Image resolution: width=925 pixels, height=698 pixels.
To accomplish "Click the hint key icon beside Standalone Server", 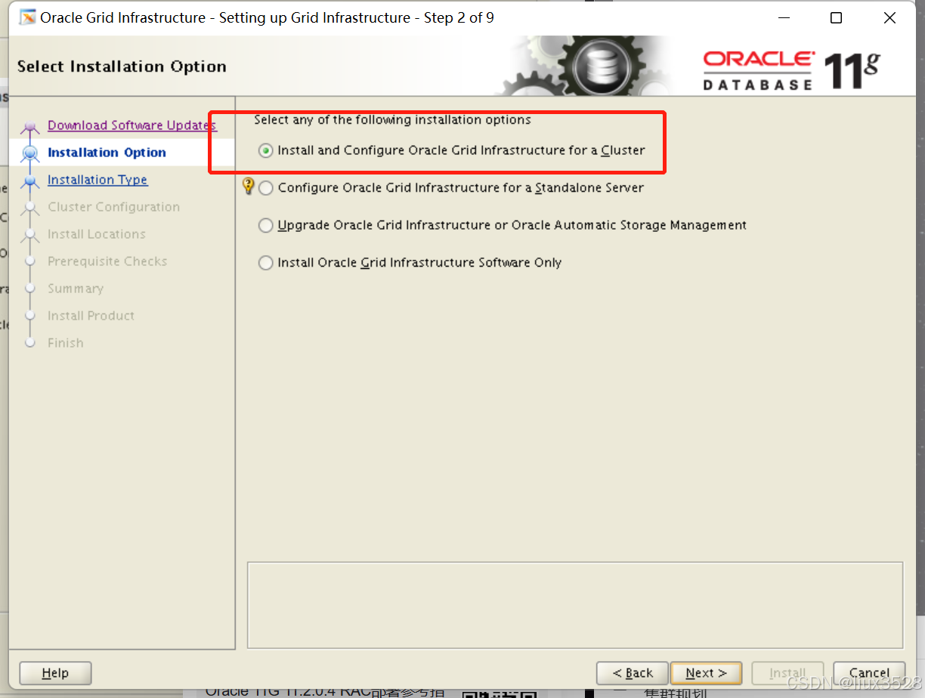I will (248, 186).
